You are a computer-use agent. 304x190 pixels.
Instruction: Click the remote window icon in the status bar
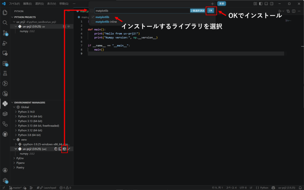click(4, 188)
